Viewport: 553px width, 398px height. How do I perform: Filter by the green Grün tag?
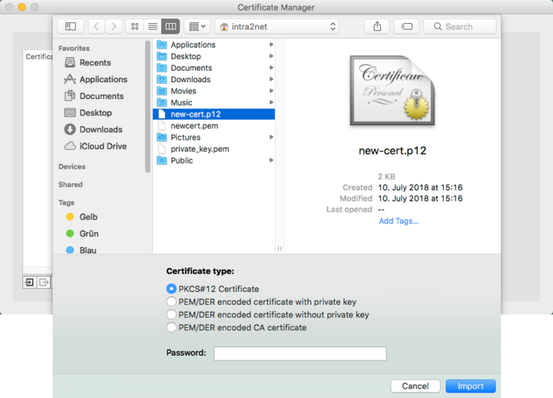pyautogui.click(x=82, y=234)
